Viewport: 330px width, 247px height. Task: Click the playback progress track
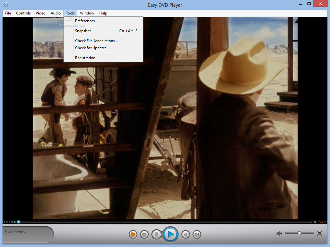165,222
